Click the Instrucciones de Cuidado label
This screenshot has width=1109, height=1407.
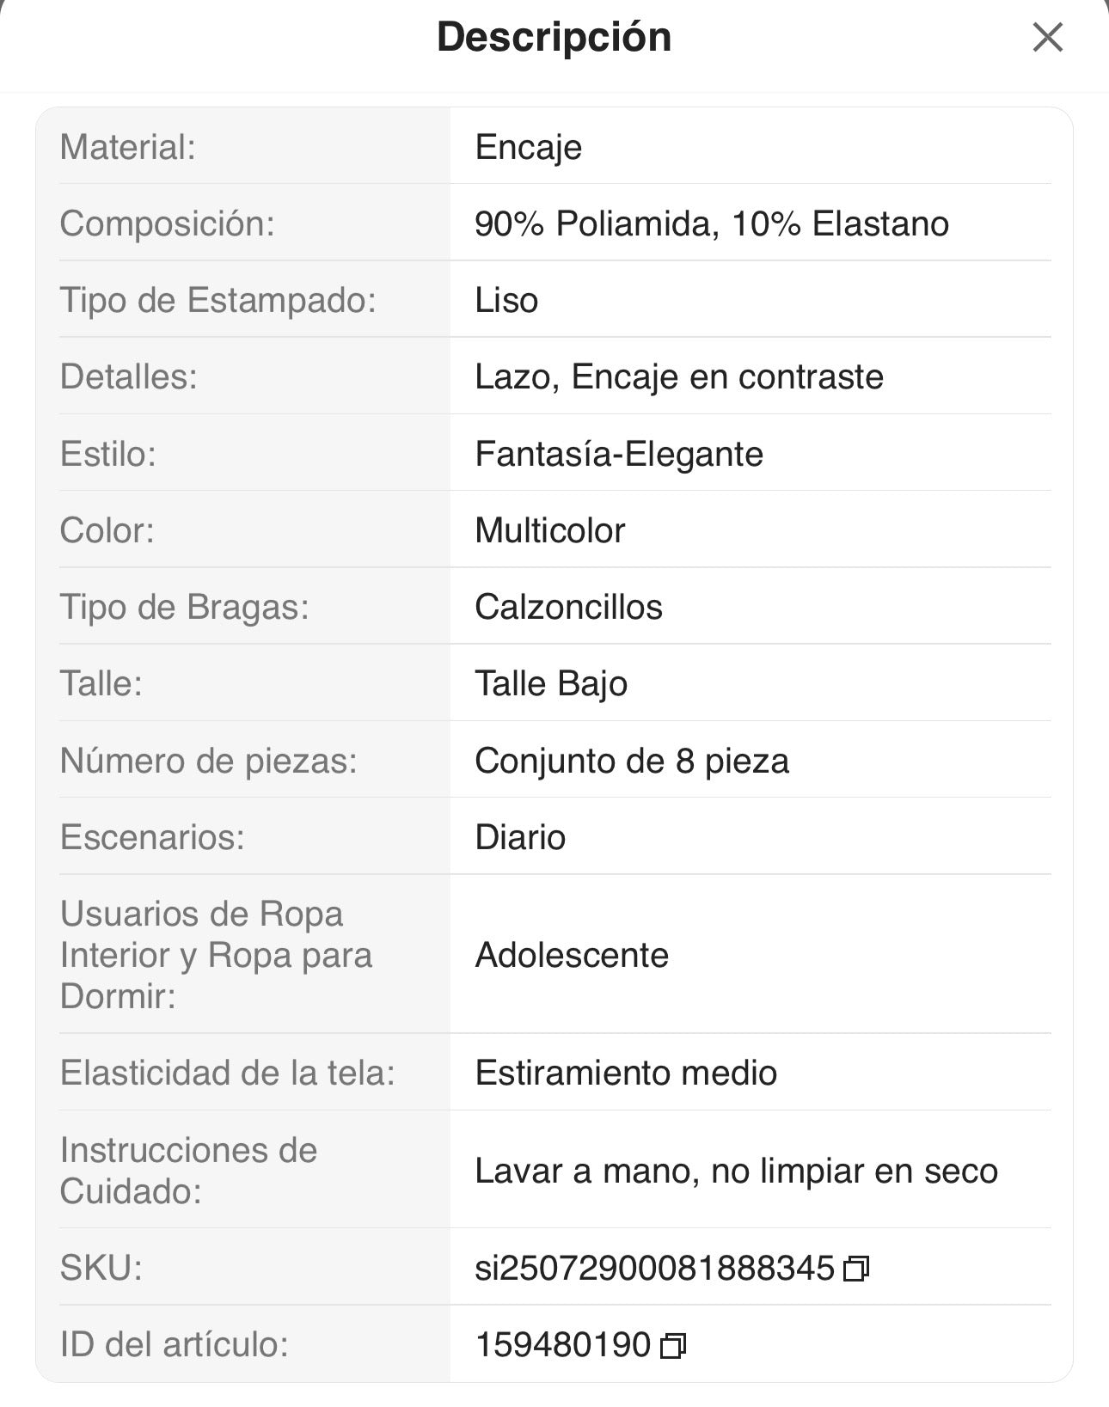(188, 1171)
